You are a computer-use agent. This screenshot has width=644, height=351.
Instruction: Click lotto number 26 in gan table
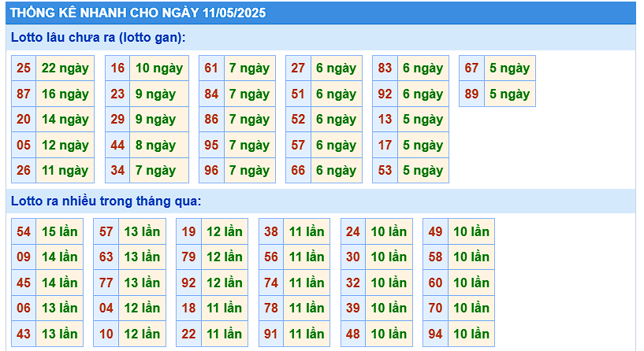pyautogui.click(x=24, y=170)
